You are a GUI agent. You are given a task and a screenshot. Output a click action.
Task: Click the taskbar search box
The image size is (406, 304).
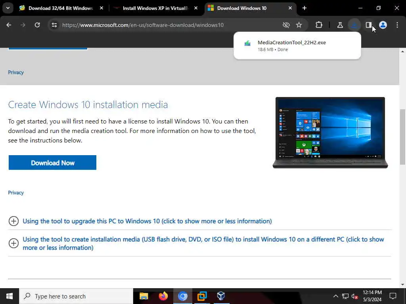pos(76,296)
